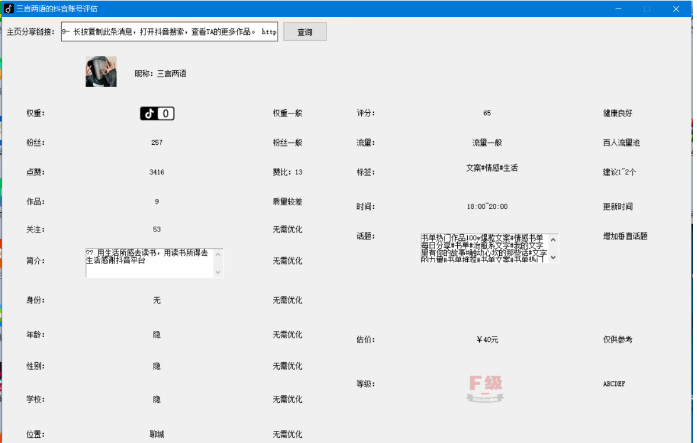The height and width of the screenshot is (443, 697).
Task: Minimize the 抖音账号评估 window
Action: [x=618, y=9]
